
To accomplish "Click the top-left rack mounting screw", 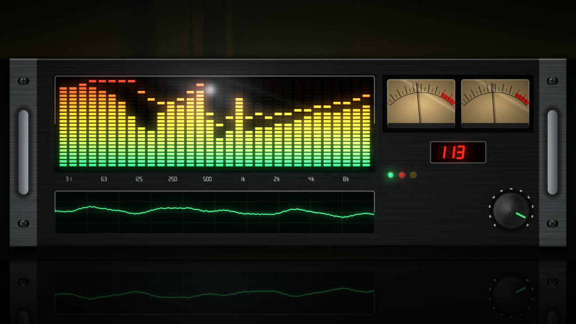I will [23, 81].
